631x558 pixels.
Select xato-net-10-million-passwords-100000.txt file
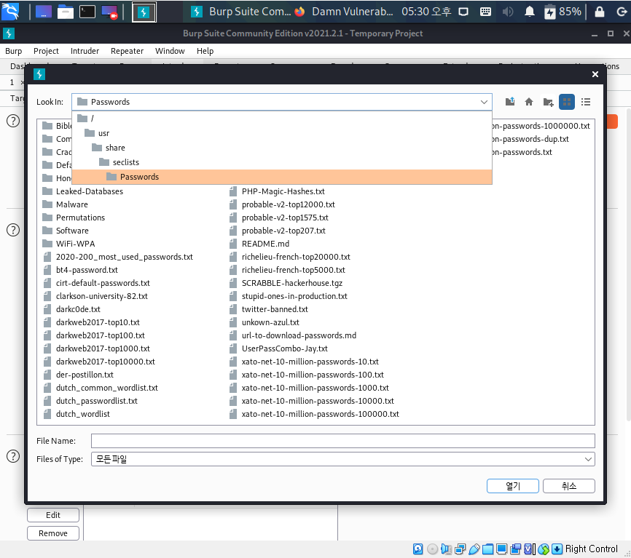click(x=314, y=414)
